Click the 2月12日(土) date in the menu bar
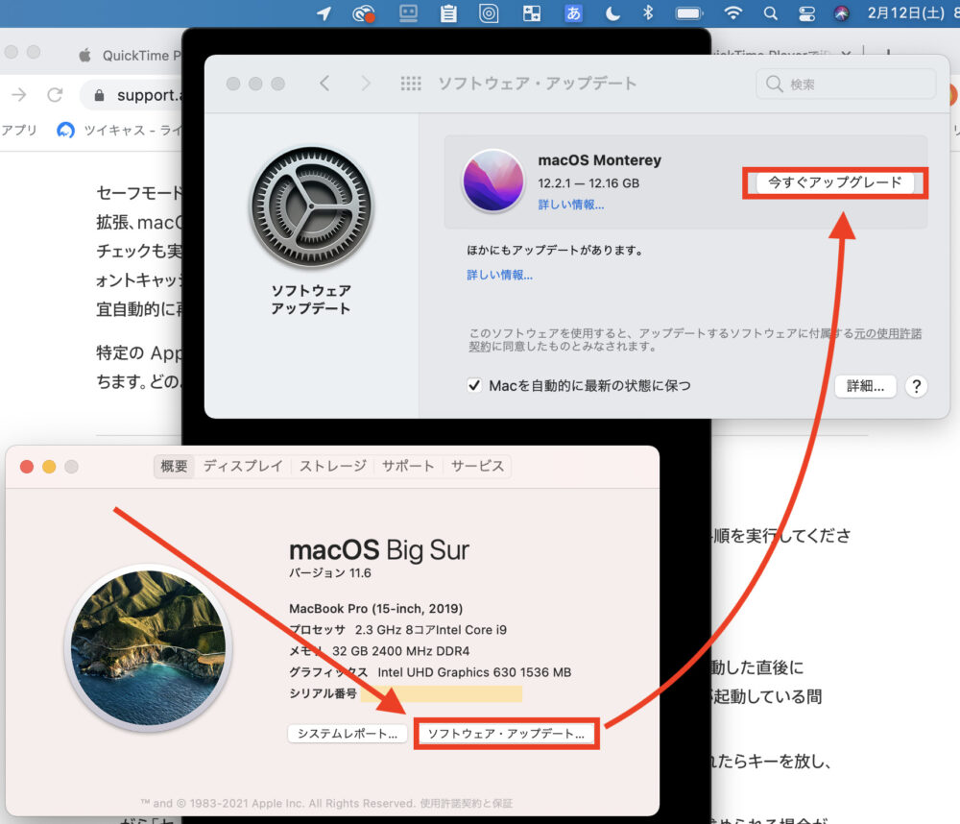The height and width of the screenshot is (824, 960). (906, 13)
